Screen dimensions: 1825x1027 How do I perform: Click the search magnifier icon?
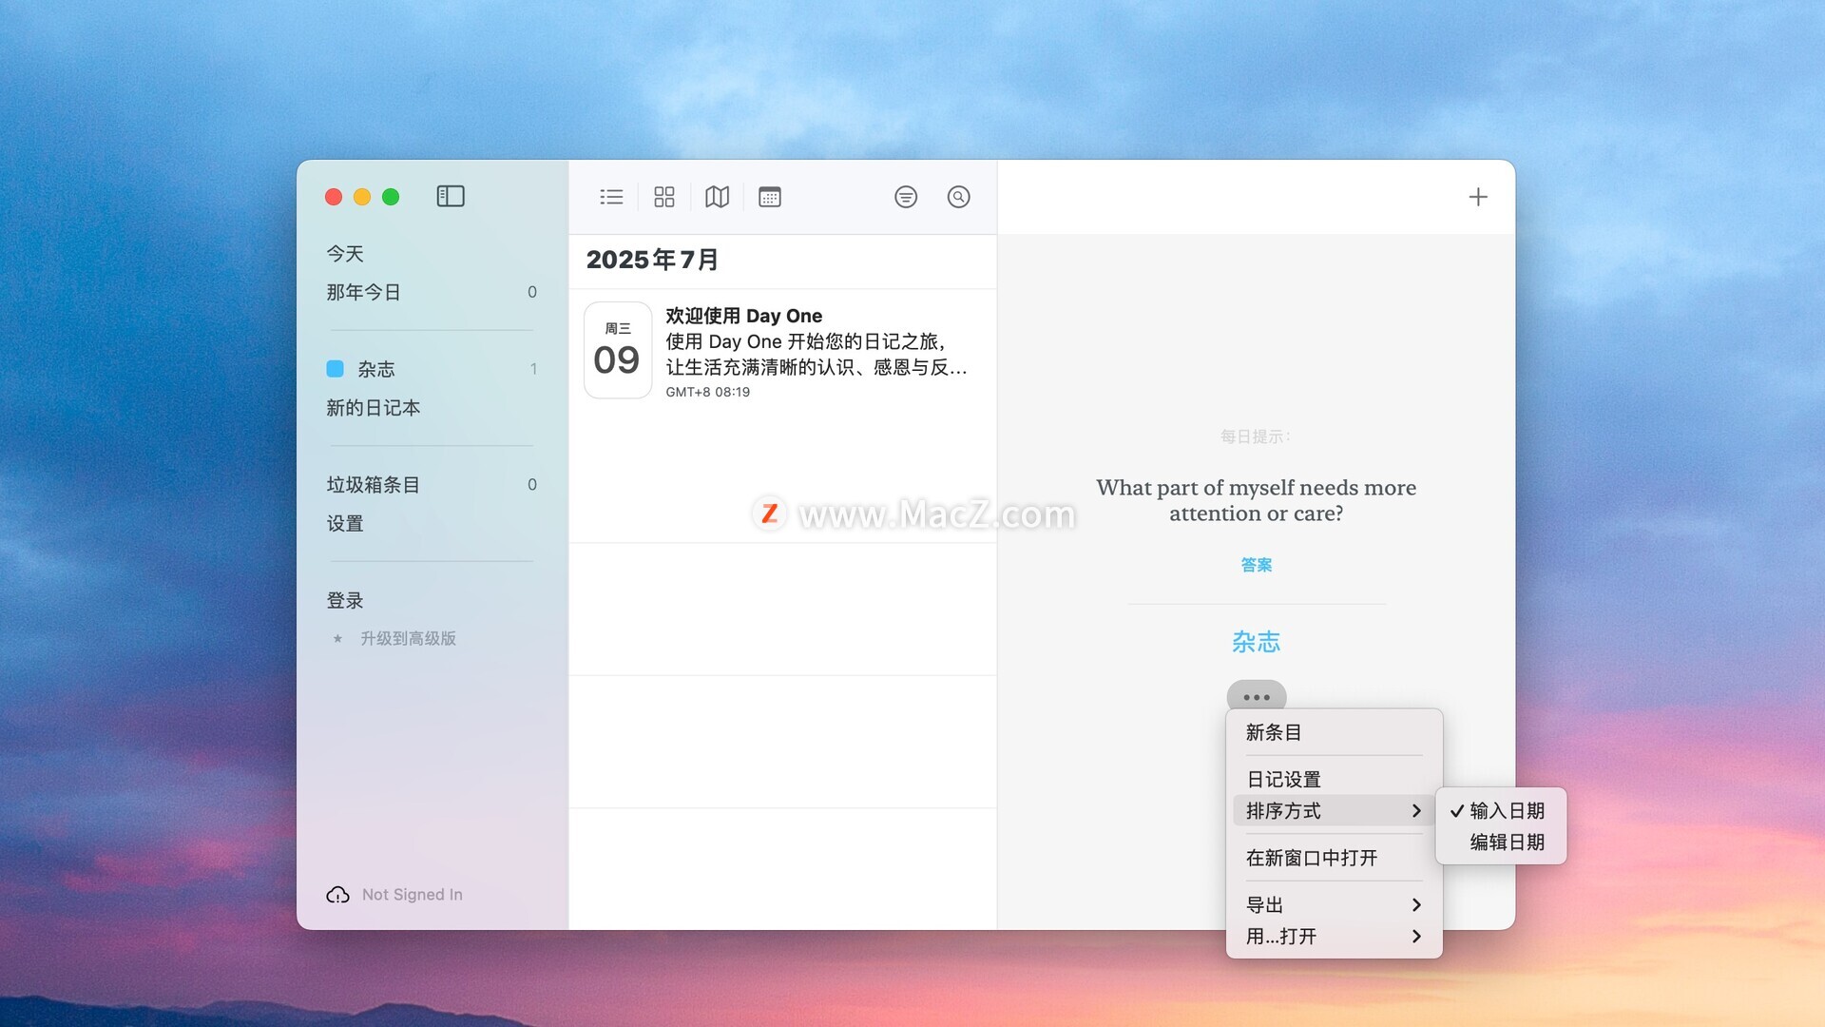pyautogui.click(x=959, y=197)
